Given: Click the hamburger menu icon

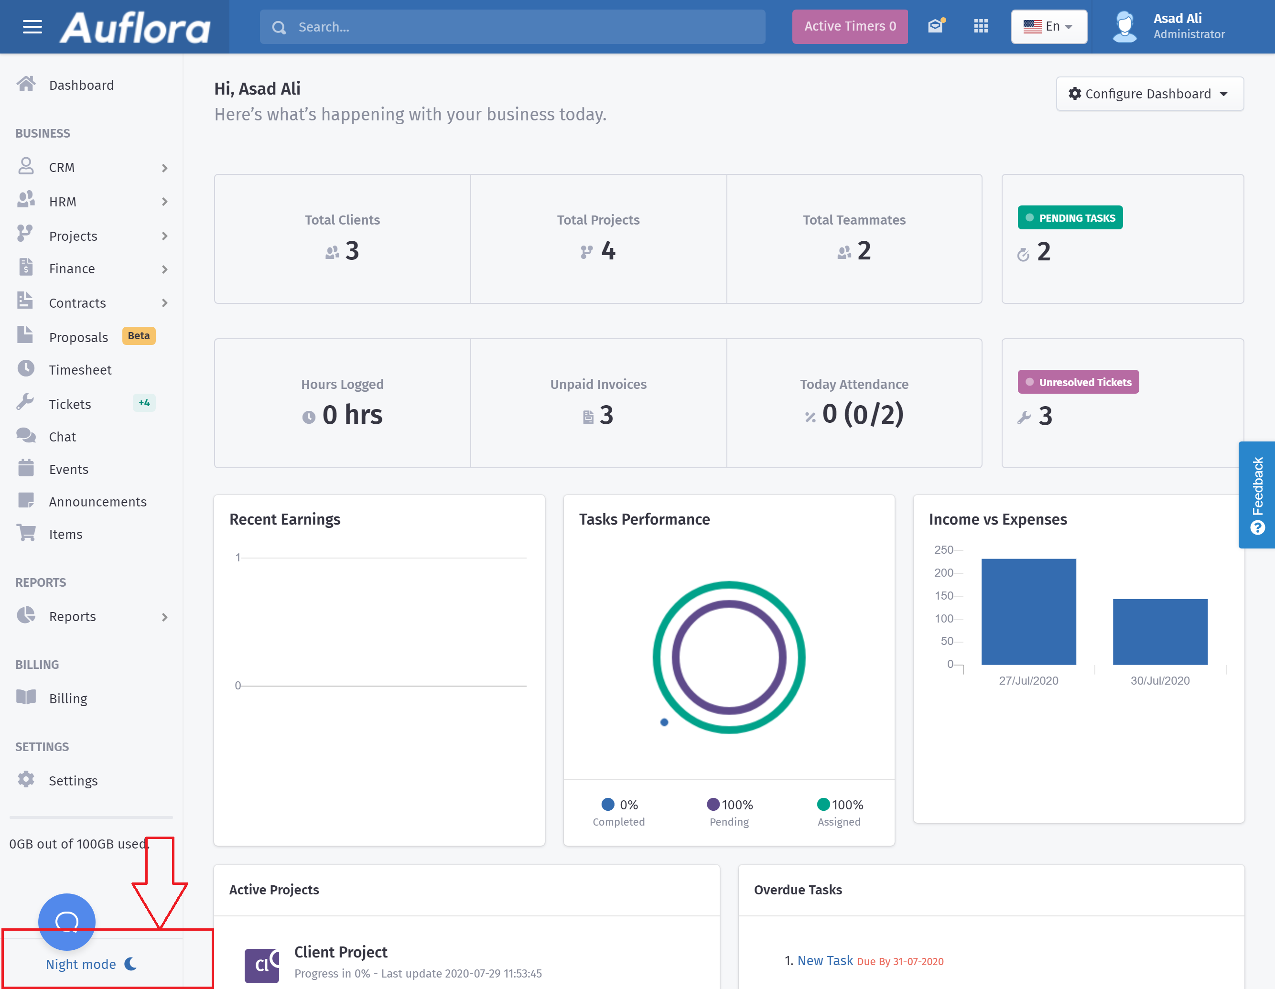Looking at the screenshot, I should [x=32, y=27].
